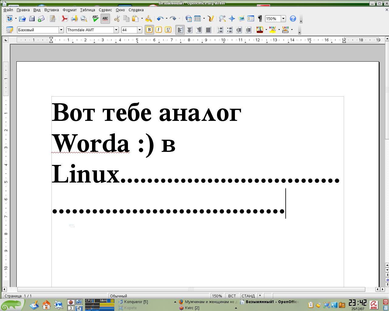Screen dimensions: 389x311
Task: Open the Navigator
Action: coord(232,19)
